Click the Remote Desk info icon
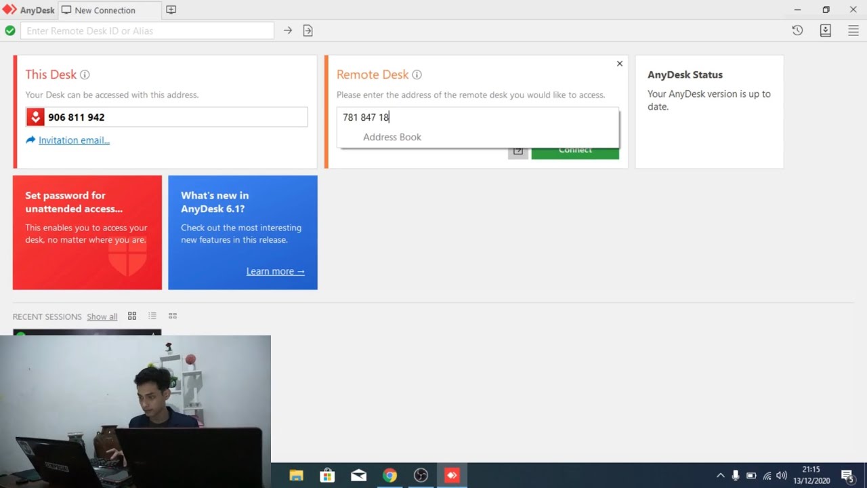This screenshot has width=867, height=488. [417, 75]
